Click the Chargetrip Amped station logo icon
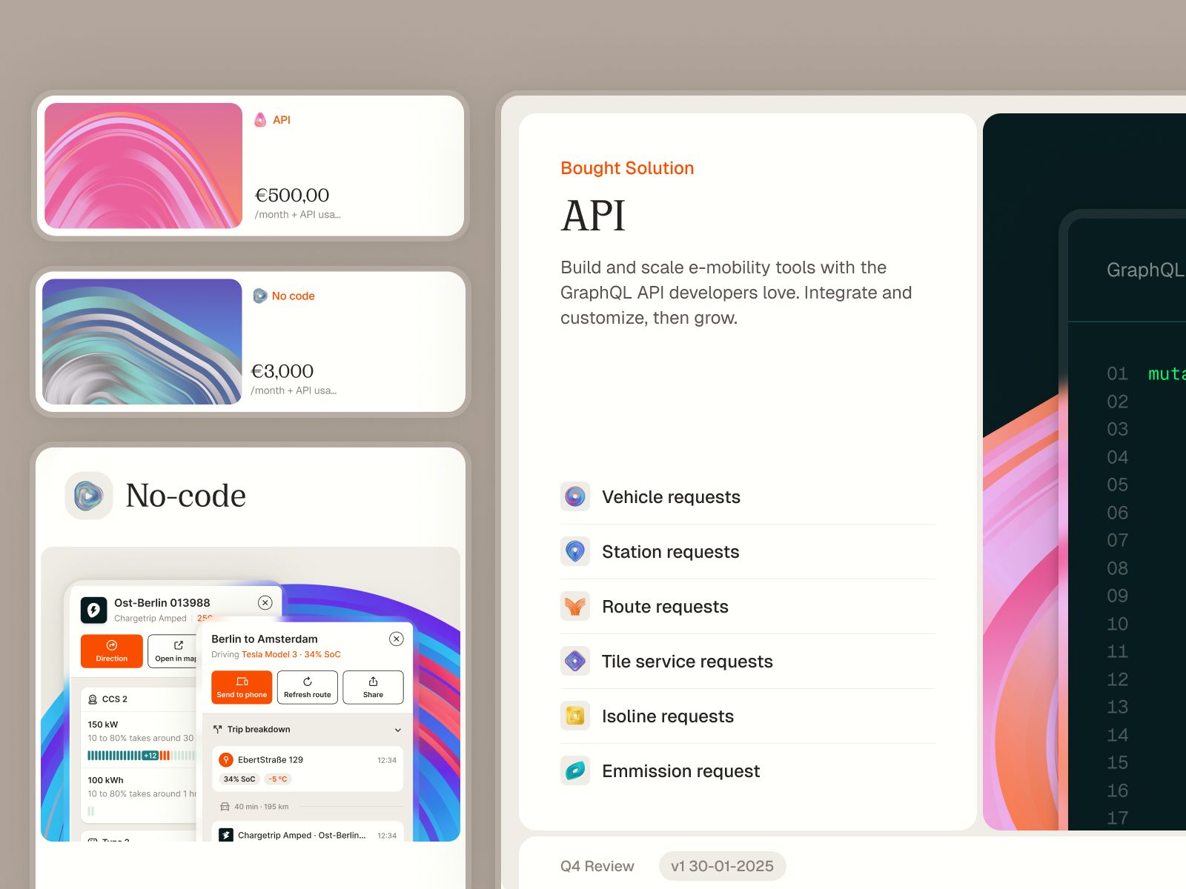Viewport: 1186px width, 889px height. (93, 610)
